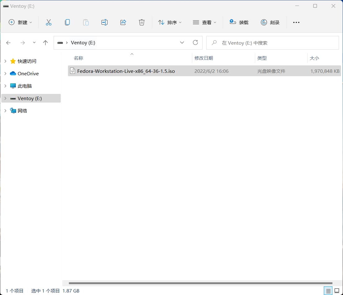Image resolution: width=343 pixels, height=295 pixels.
Task: Go back with the Back arrow
Action: (8, 43)
